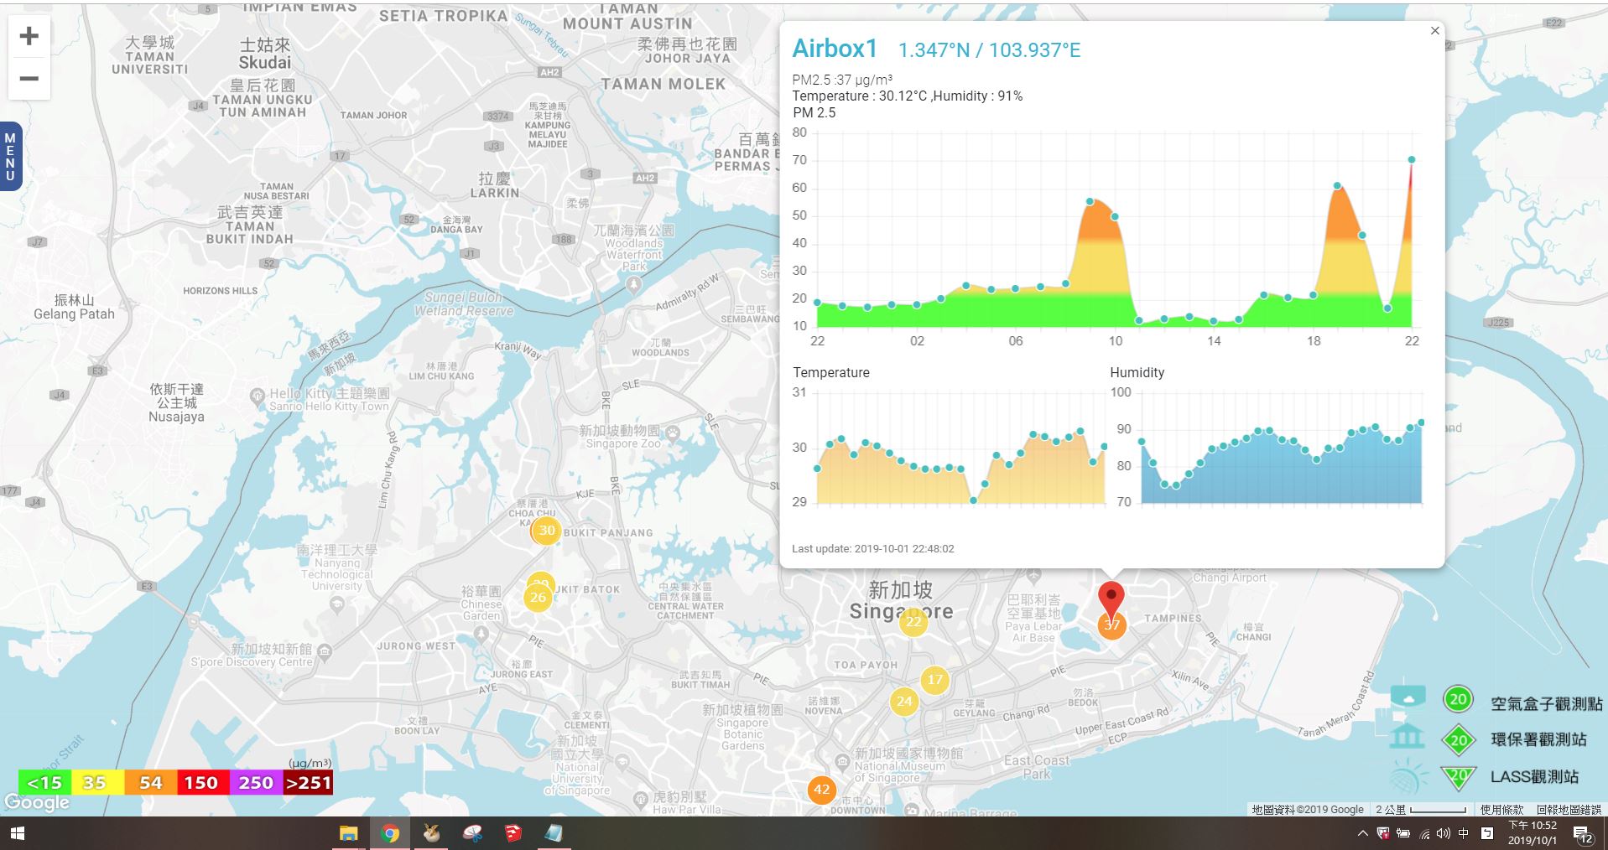Image resolution: width=1608 pixels, height=850 pixels.
Task: Select the air sensor marker reading 26
Action: tap(538, 598)
